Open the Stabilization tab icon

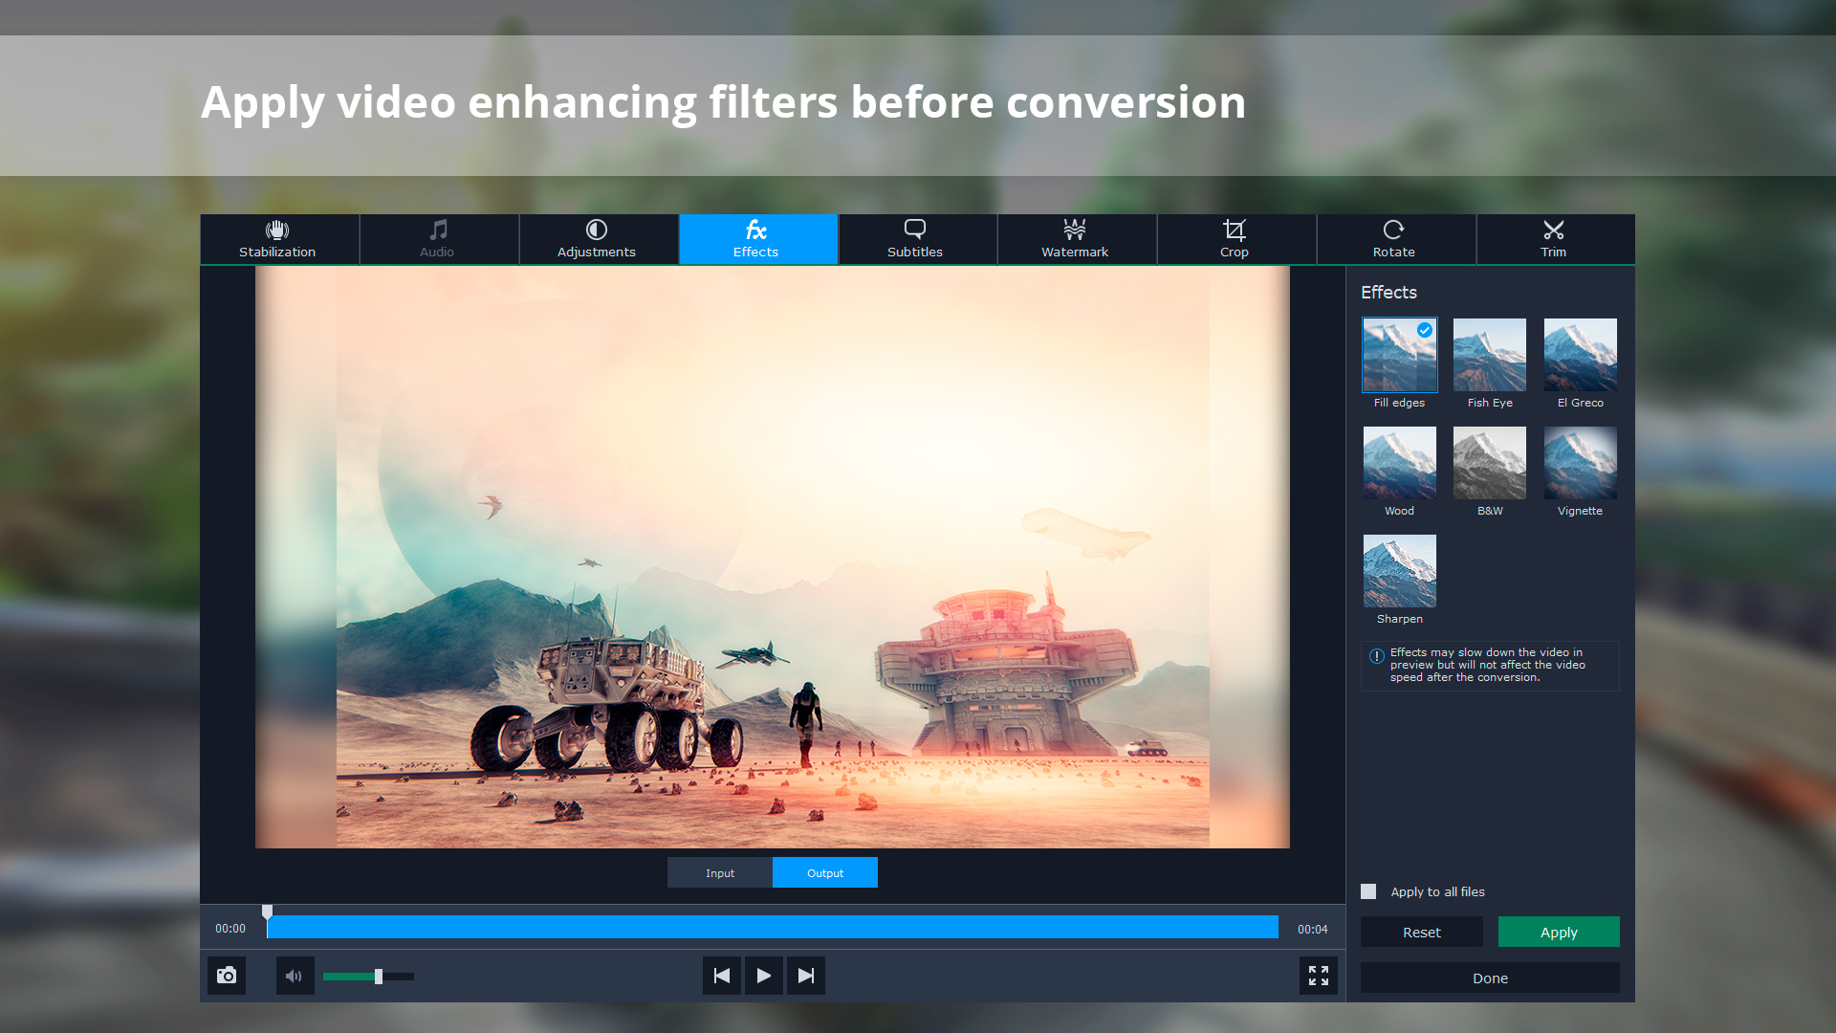[x=276, y=230]
